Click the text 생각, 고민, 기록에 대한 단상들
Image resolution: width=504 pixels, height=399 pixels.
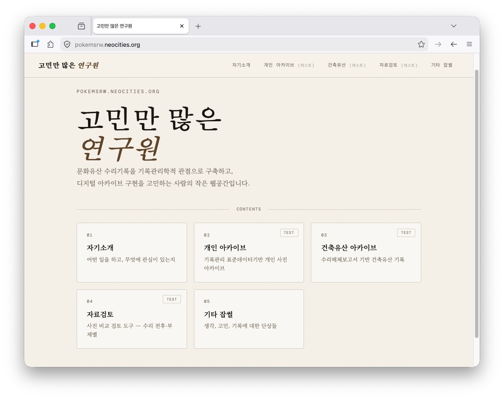tap(240, 326)
